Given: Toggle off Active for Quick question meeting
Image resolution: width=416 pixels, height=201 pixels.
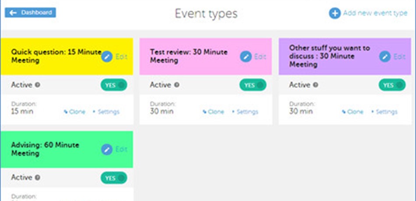Looking at the screenshot, I should point(114,85).
